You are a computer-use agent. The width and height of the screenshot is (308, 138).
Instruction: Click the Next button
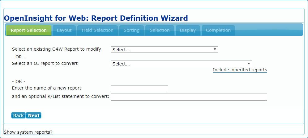coord(34,115)
